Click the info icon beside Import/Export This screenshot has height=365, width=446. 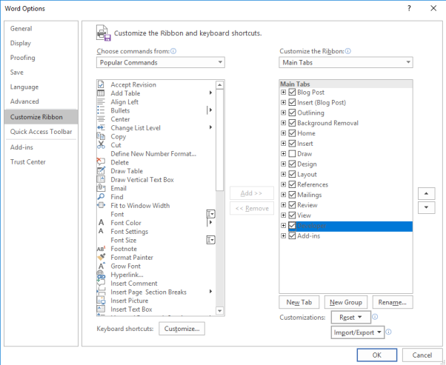388,332
